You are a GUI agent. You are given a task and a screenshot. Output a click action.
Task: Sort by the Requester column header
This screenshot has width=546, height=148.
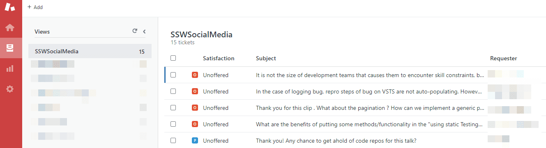(503, 58)
